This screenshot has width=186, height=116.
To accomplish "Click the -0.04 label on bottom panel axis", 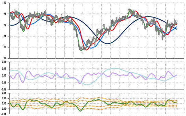I will click(5, 113).
